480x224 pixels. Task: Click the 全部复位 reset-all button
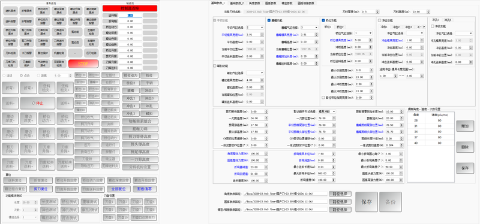click(x=118, y=189)
